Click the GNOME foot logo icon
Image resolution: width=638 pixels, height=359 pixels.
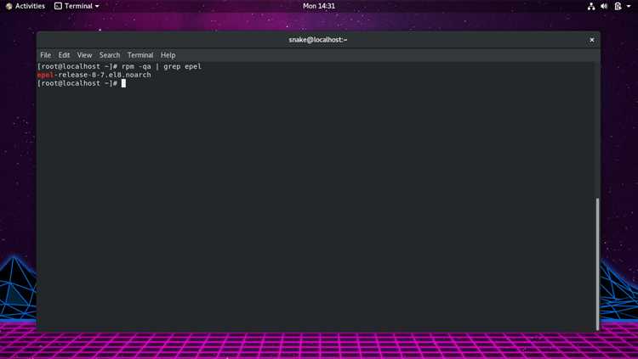tap(9, 6)
